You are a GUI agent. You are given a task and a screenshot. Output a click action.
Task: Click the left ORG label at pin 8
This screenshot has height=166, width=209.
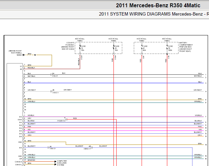pos(29,135)
